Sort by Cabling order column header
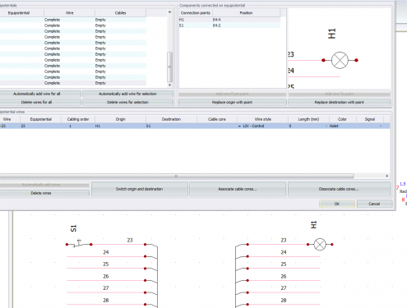 point(78,119)
